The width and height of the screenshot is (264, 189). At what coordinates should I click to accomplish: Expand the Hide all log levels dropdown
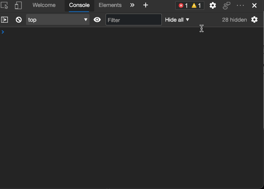pyautogui.click(x=177, y=20)
